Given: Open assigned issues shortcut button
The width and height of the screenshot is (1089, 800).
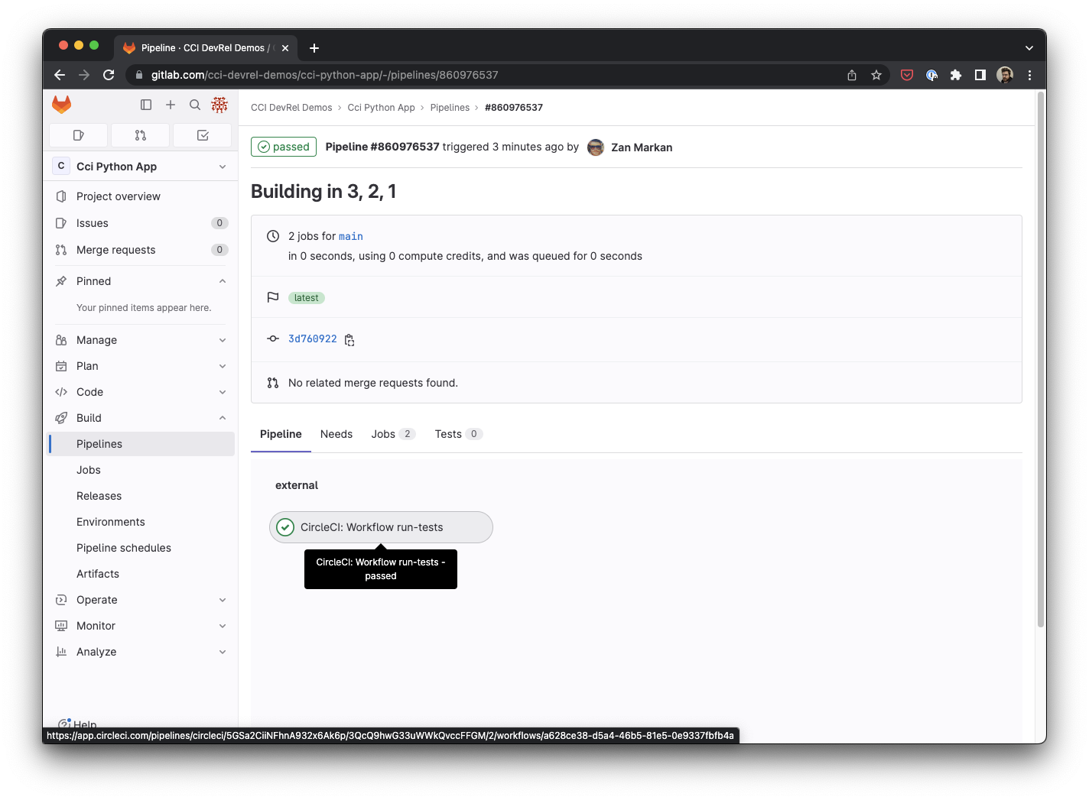Looking at the screenshot, I should point(79,135).
